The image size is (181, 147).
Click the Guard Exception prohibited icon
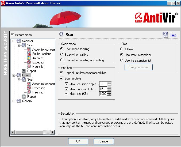point(29,88)
